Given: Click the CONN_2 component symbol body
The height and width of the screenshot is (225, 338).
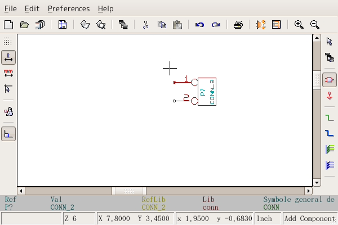Looking at the screenshot, I should (207, 91).
